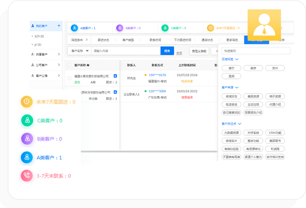This screenshot has height=208, width=306.
Task: Collapse the 客户来源 section chevron
Action: coord(237,87)
